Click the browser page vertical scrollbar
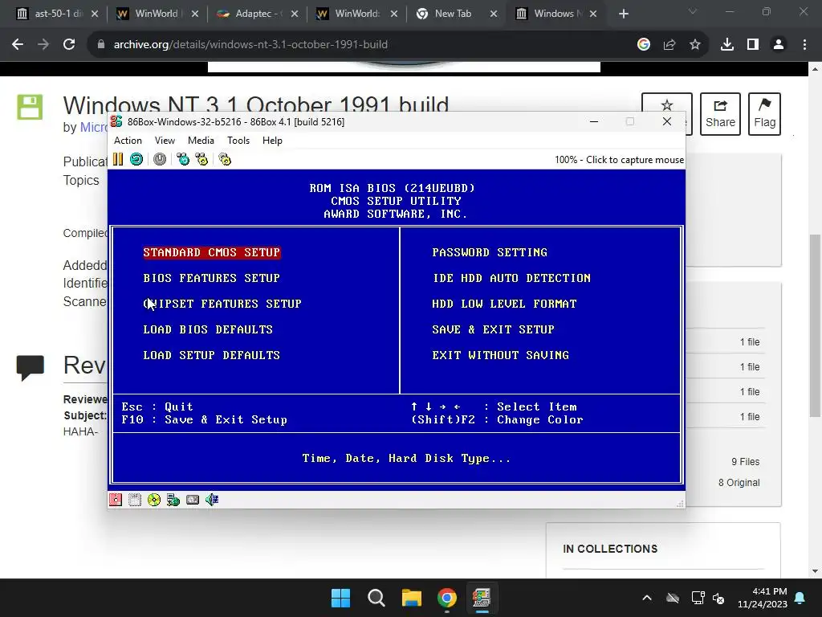The height and width of the screenshot is (617, 822). pyautogui.click(x=816, y=325)
